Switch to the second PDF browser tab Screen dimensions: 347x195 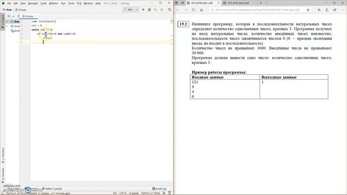coord(239,3)
